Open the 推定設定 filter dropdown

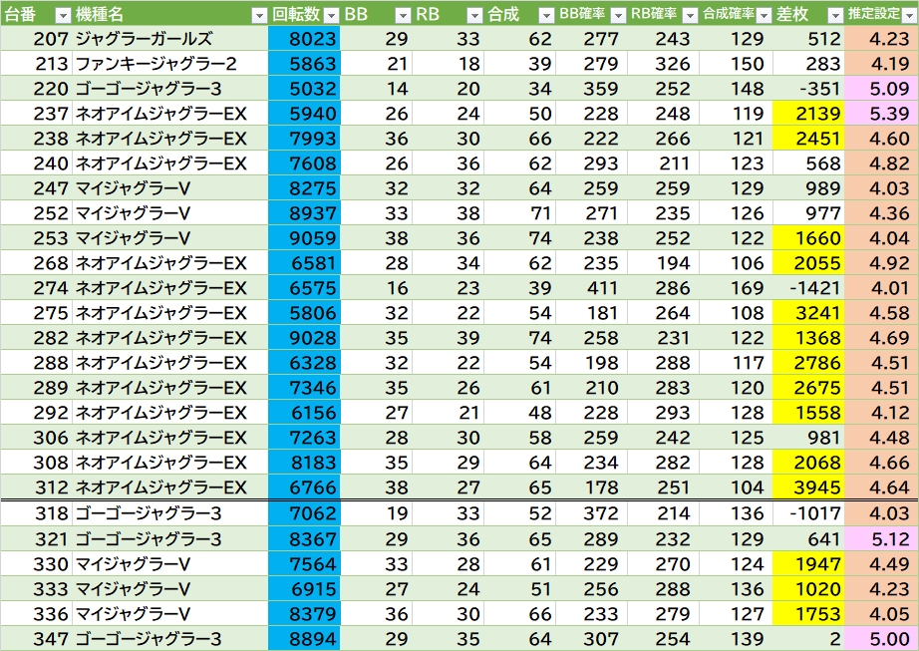coord(908,15)
